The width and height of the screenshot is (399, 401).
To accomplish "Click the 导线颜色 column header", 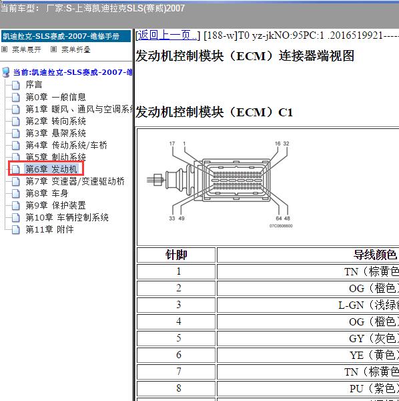I will (x=308, y=255).
